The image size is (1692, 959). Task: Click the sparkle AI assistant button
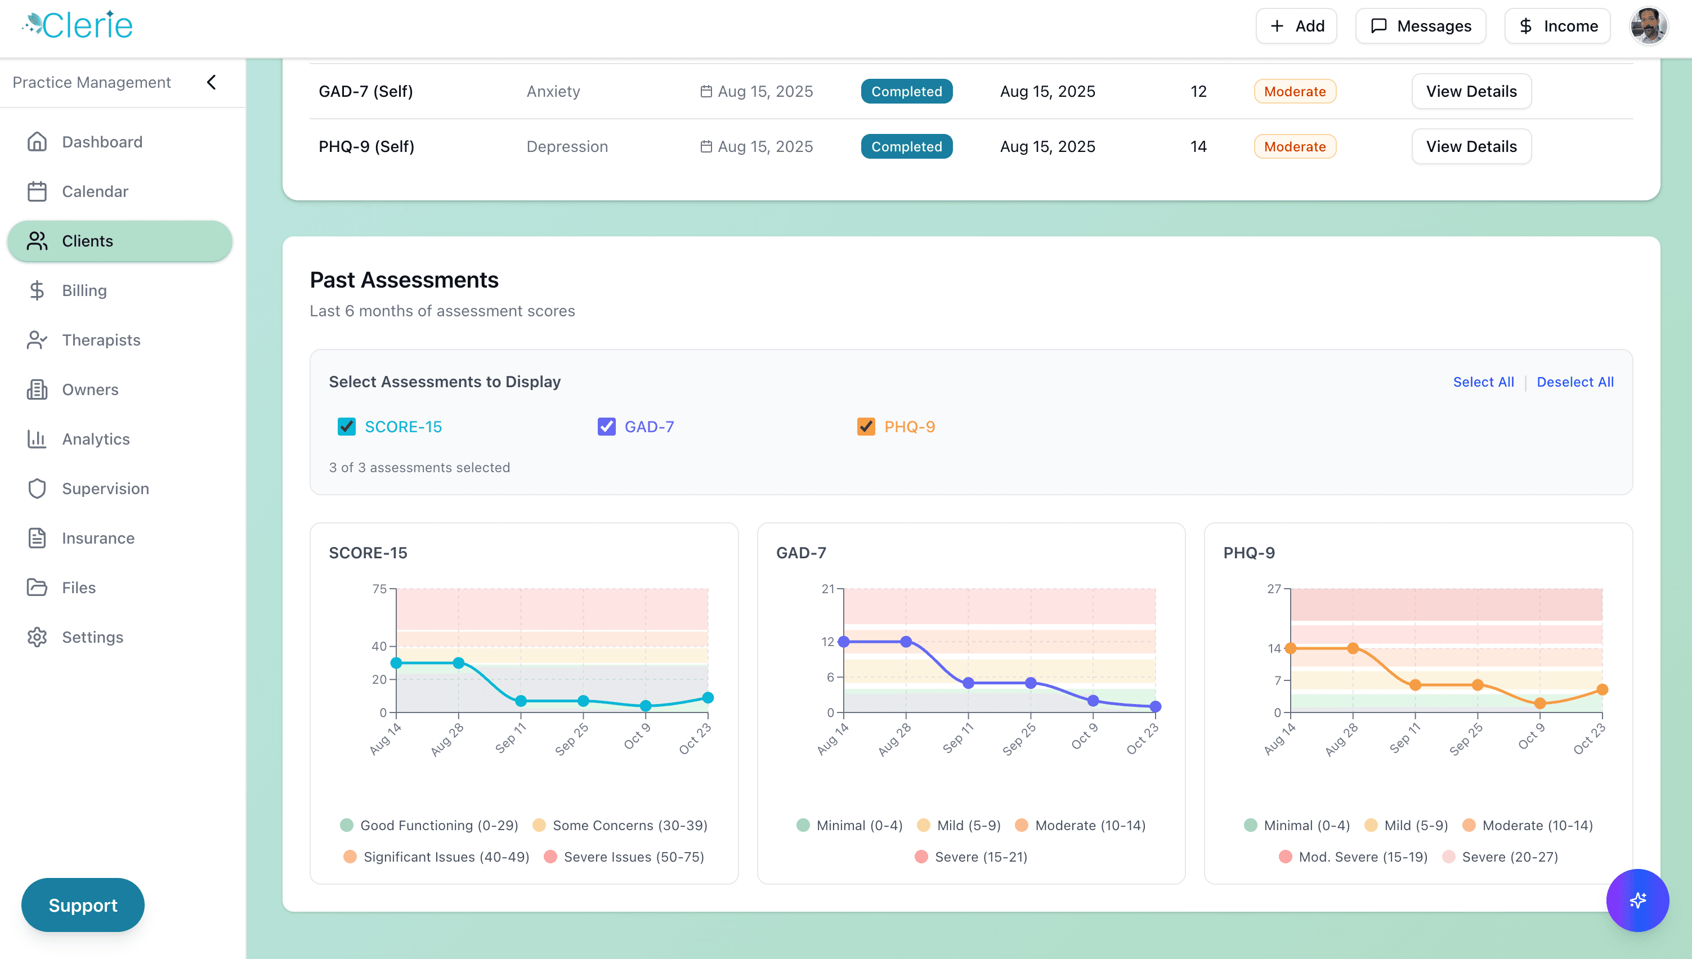pos(1638,900)
